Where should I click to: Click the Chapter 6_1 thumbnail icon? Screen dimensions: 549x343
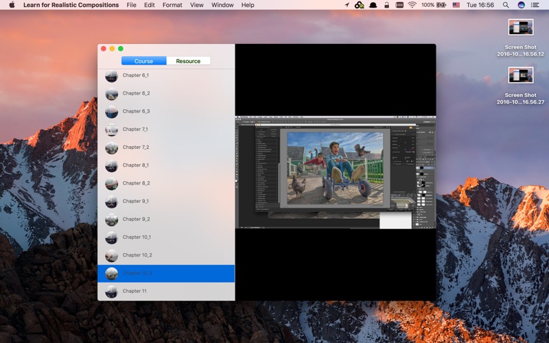[111, 76]
